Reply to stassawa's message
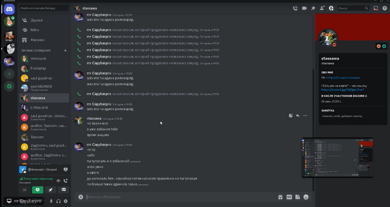390x207 pixels. (x=298, y=115)
